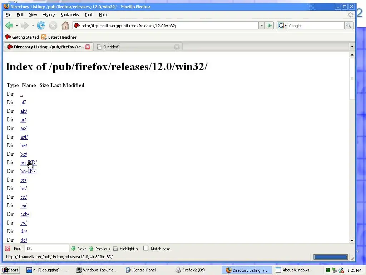Go back with the green Back arrow
This screenshot has width=366, height=275.
[9, 25]
